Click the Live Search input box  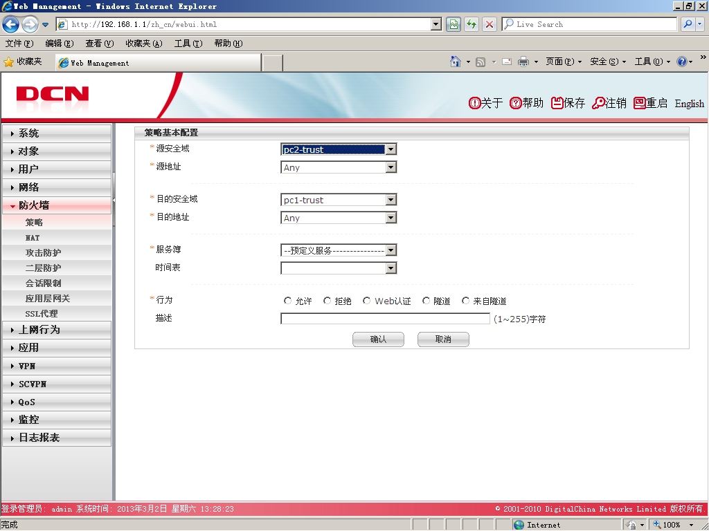coord(589,24)
